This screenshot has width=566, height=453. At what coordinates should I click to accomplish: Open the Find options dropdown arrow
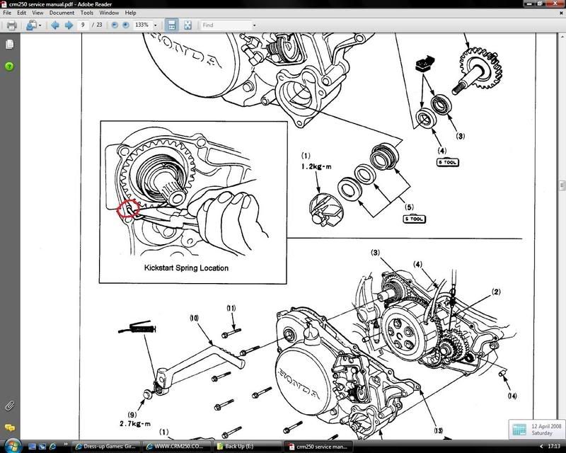point(254,25)
